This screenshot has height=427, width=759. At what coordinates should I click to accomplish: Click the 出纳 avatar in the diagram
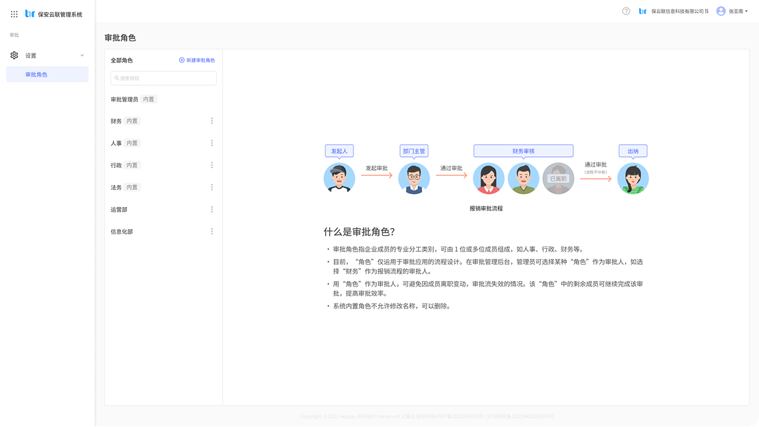(x=633, y=178)
